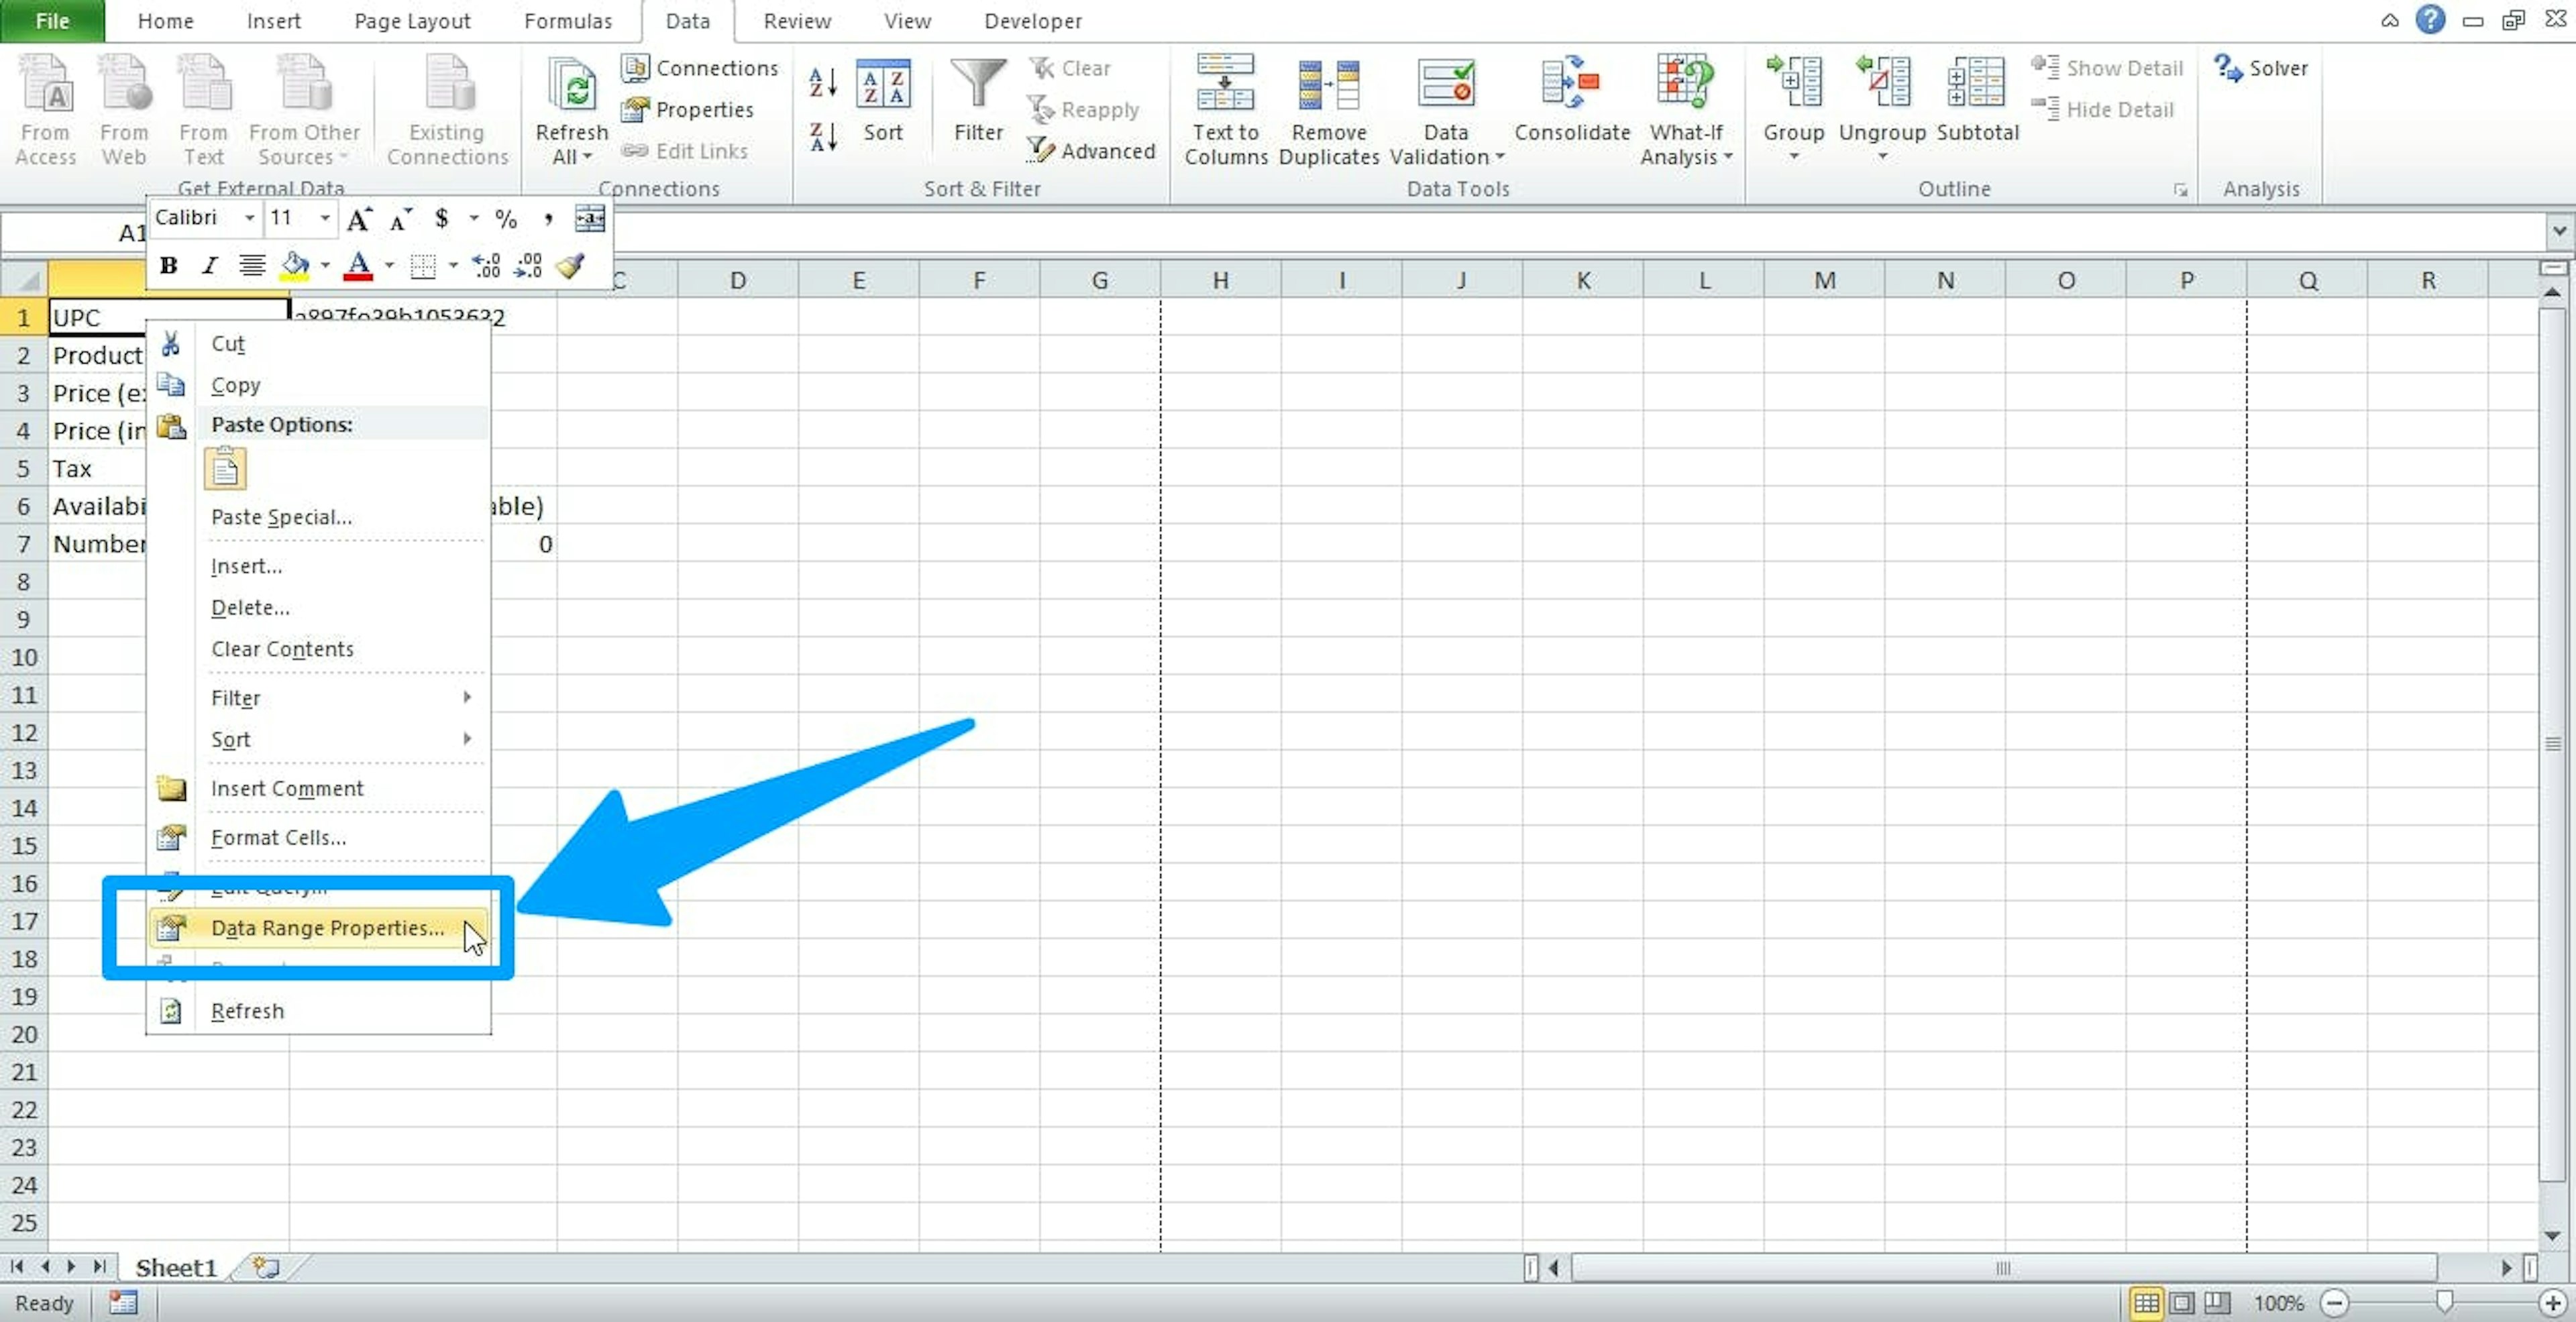Sort Z to A descending
Viewport: 2576px width, 1322px height.
click(823, 137)
